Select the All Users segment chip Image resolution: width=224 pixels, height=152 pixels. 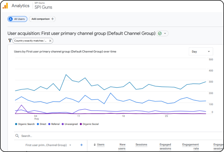17,19
